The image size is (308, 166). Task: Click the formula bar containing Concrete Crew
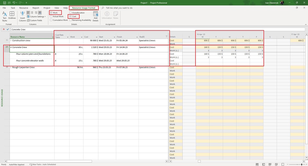(158, 29)
